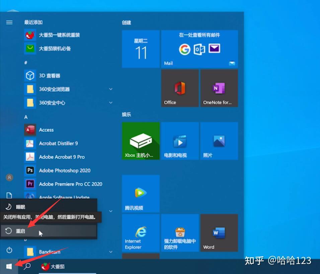The height and width of the screenshot is (274, 320).
Task: Launch Adobe Acrobat 9 Pro
Action: click(68, 157)
